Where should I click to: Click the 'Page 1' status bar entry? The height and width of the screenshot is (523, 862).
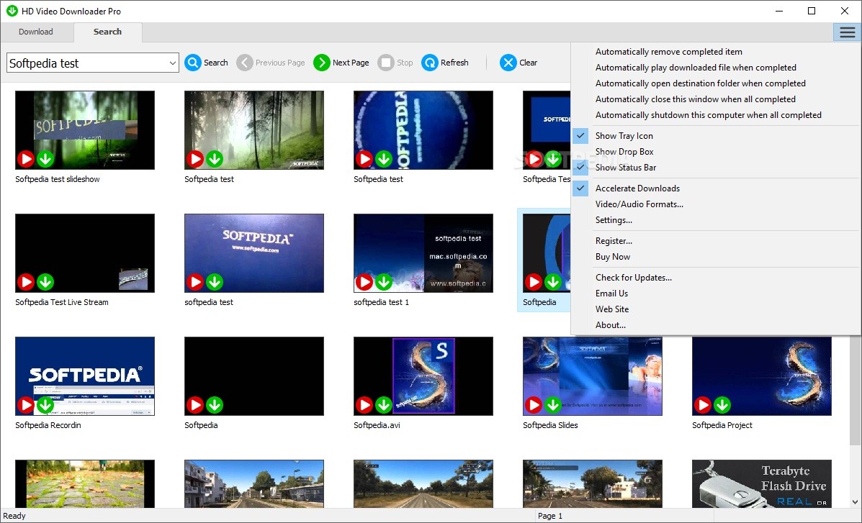coord(550,516)
